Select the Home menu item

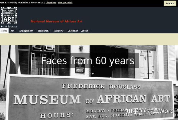click(4, 31)
